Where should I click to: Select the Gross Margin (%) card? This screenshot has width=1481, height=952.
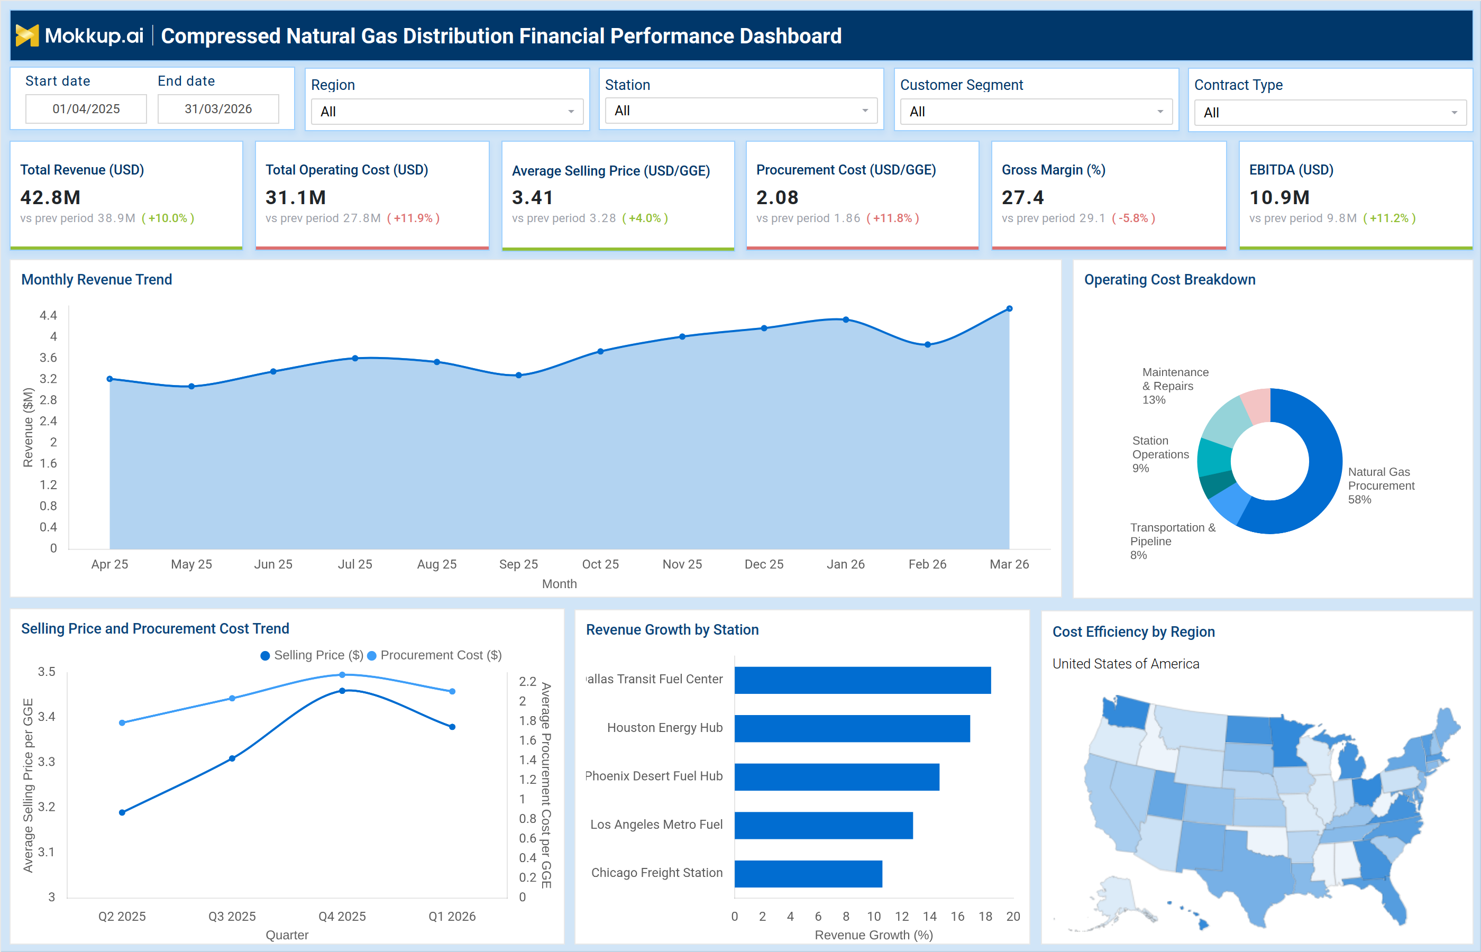pyautogui.click(x=1109, y=195)
